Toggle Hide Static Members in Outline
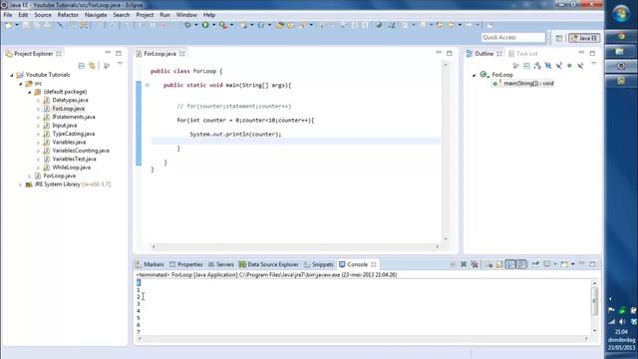Viewport: 638px width, 359px height. (558, 66)
